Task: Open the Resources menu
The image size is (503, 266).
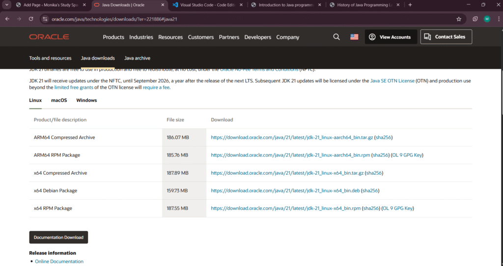Action: click(170, 37)
